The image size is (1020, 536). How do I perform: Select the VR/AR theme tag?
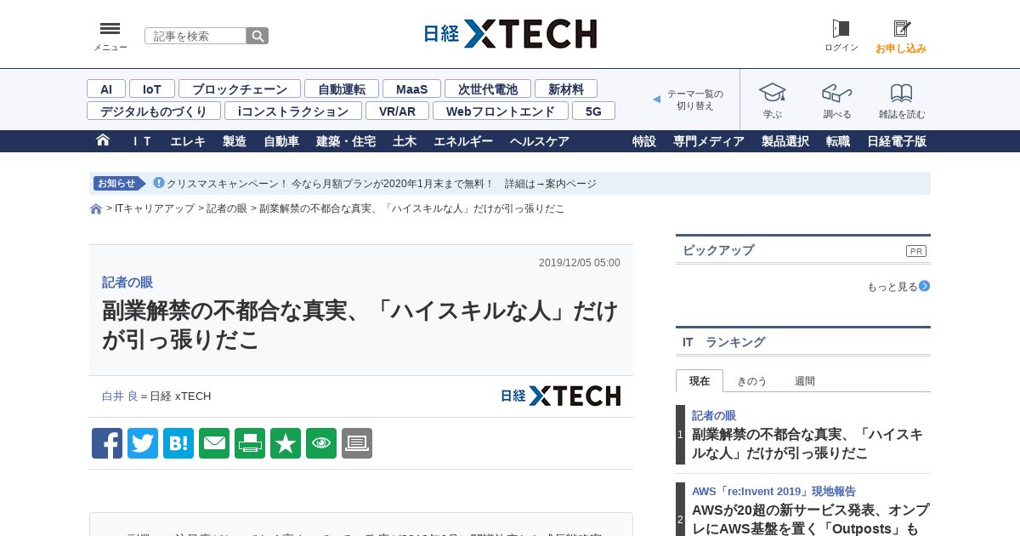(398, 111)
